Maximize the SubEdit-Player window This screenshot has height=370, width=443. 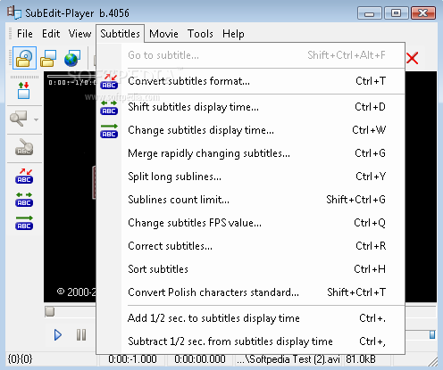tap(396, 13)
